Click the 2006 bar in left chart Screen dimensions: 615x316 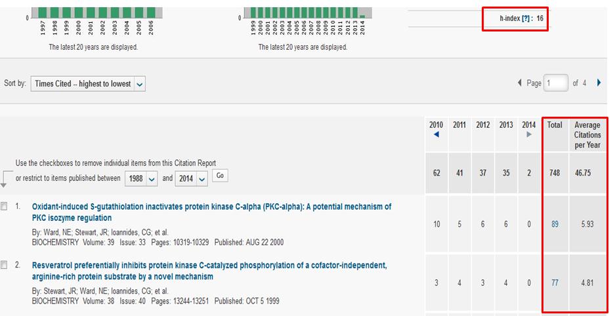click(151, 12)
